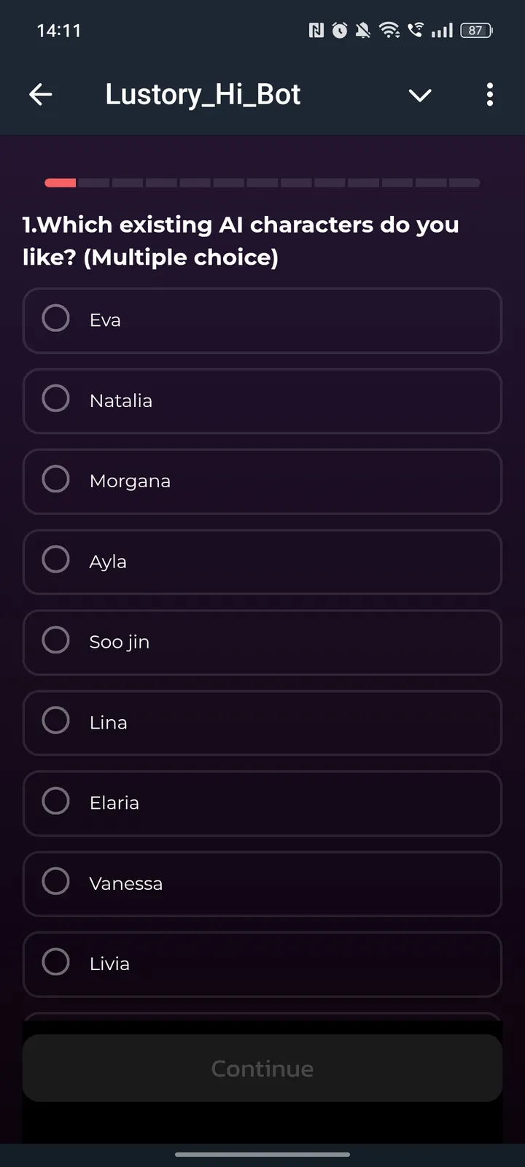Screen dimensions: 525x1167
Task: Expand the chevron down arrow in header
Action: point(420,95)
